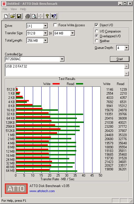
Task: Expand the Drive dropdown list
Action: (x=45, y=26)
